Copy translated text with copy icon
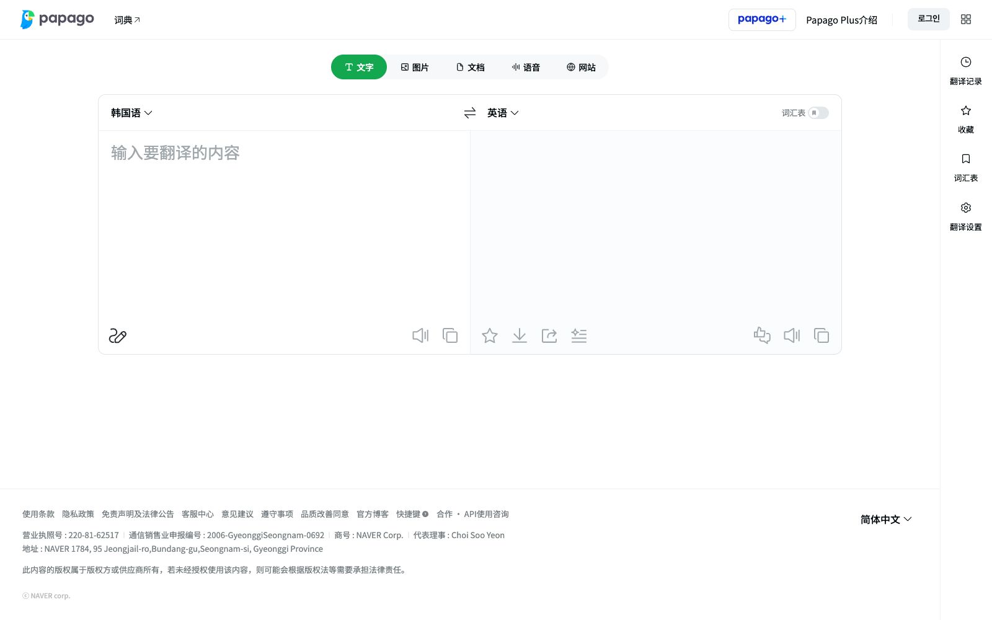Screen dimensions: 992x620 pos(821,335)
